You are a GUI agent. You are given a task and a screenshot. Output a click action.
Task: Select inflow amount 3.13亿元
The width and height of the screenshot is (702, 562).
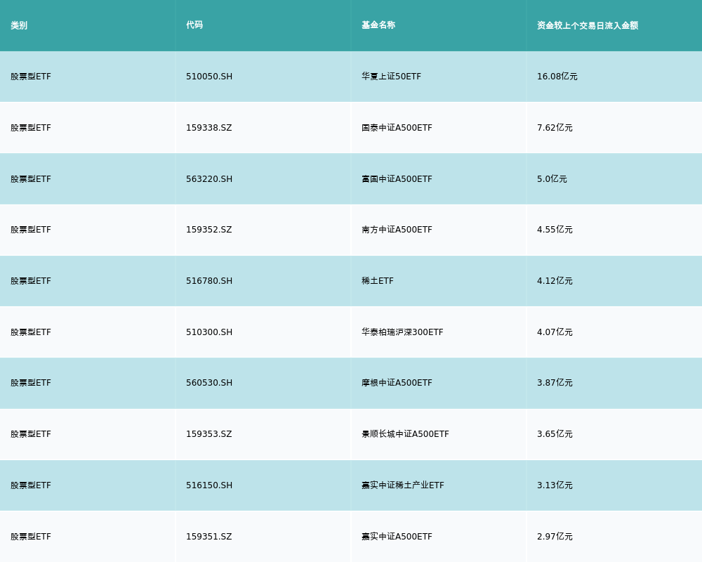(x=555, y=485)
